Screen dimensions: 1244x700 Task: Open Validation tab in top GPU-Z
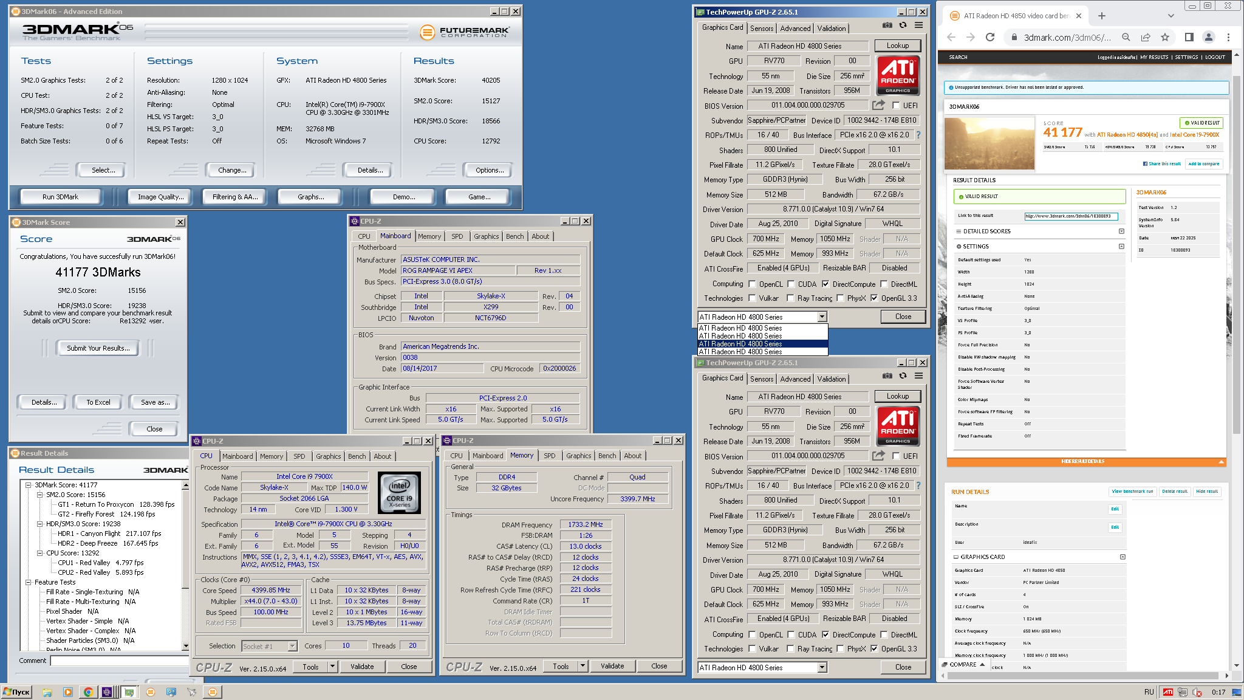pos(831,29)
